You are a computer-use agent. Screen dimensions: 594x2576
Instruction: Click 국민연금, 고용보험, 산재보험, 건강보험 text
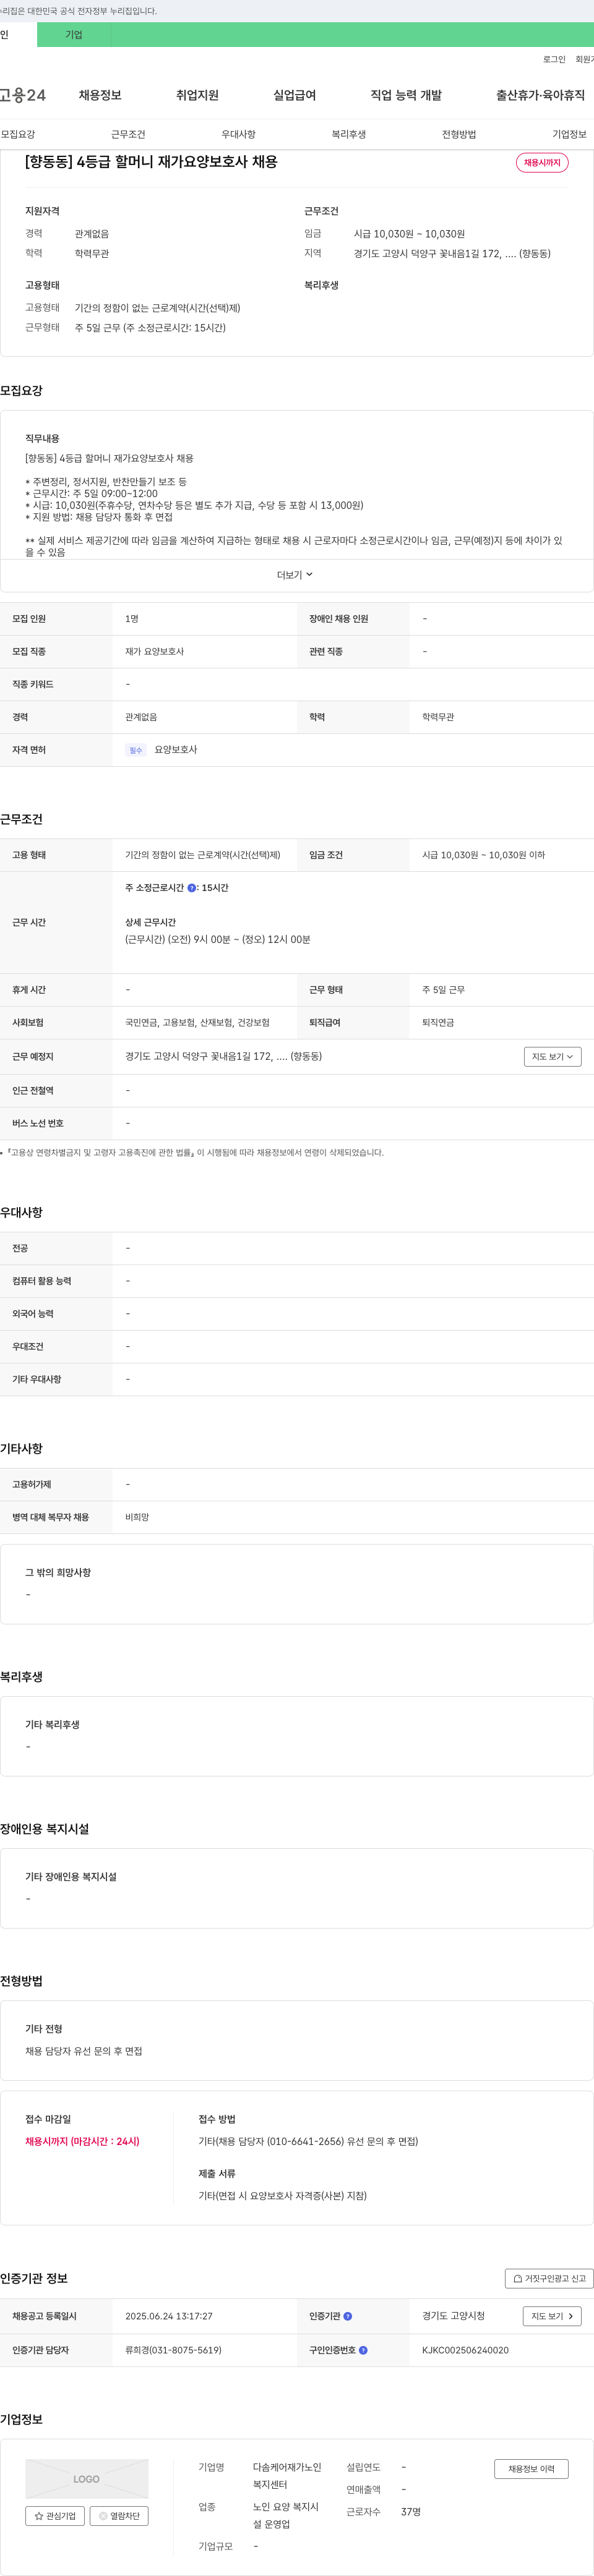[197, 1022]
